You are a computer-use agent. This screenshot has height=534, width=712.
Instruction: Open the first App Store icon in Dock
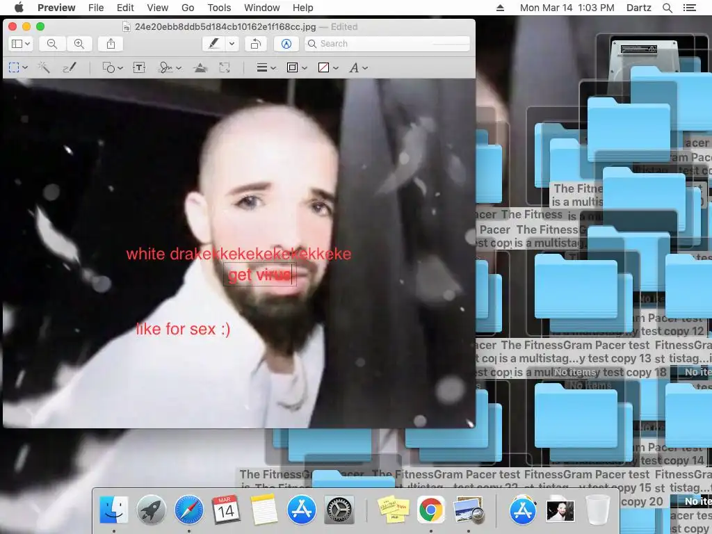pyautogui.click(x=302, y=510)
